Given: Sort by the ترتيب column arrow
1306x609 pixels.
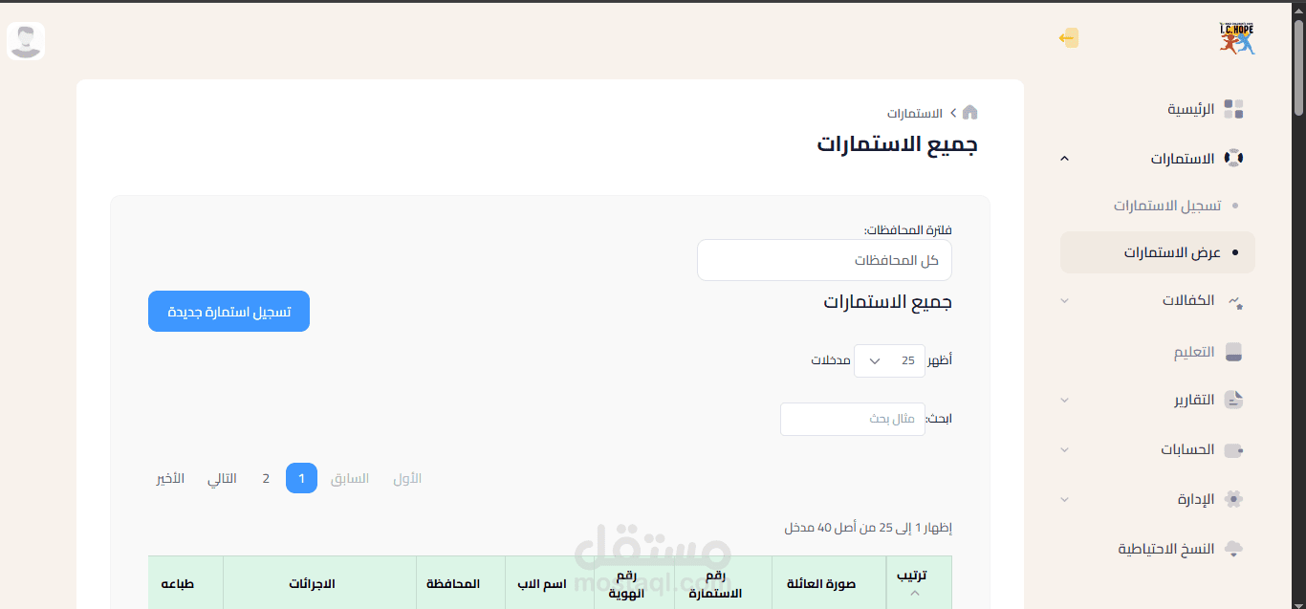Looking at the screenshot, I should (914, 593).
